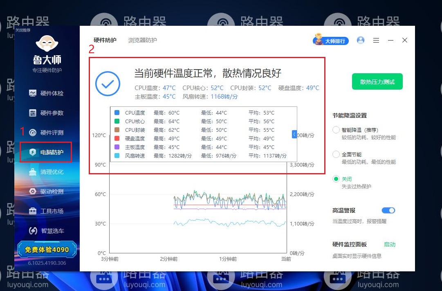Click the user account avatar icon
442x291 pixels.
[361, 40]
